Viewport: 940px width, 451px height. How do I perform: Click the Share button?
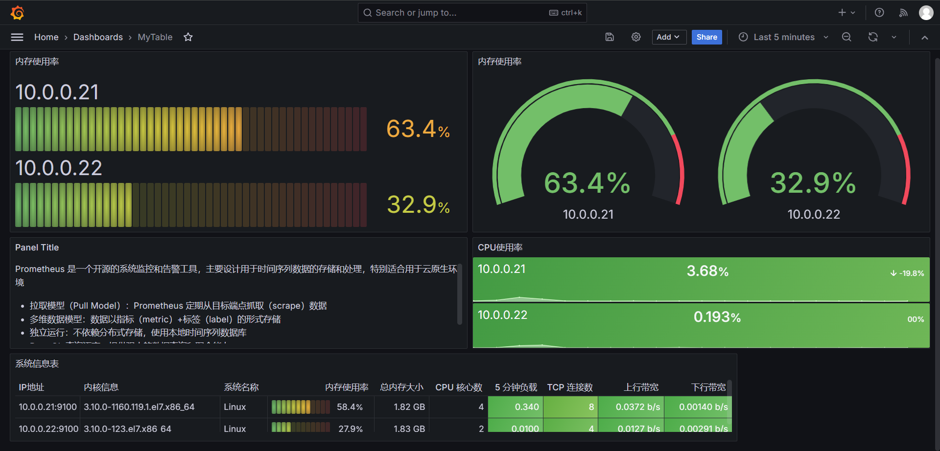[x=706, y=37]
